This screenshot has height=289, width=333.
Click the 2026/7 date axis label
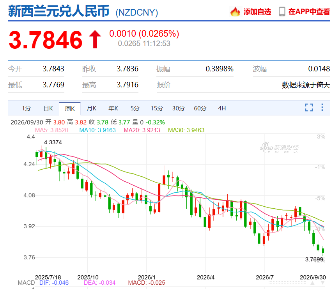[265, 277]
